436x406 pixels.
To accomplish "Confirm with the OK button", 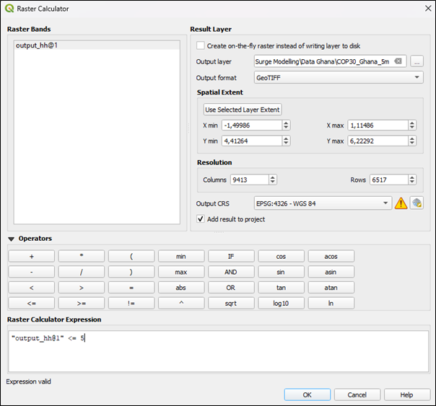I will (308, 394).
